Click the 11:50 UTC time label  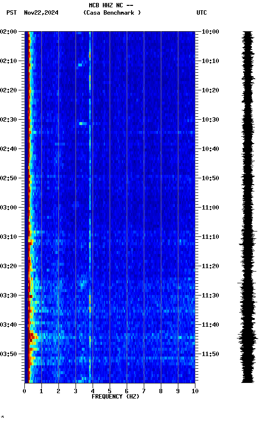(211, 354)
